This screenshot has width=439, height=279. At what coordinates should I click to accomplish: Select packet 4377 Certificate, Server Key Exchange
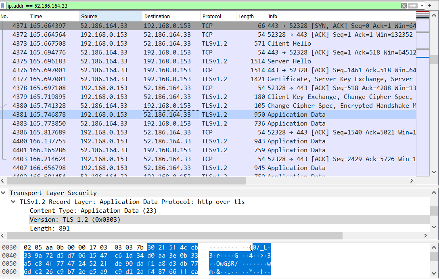tap(208, 79)
